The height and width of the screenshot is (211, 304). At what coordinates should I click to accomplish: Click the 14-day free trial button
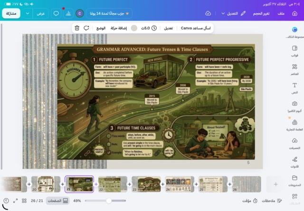point(109,13)
